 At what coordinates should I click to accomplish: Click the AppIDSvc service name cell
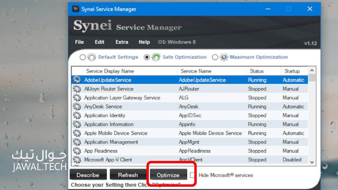tap(190, 115)
